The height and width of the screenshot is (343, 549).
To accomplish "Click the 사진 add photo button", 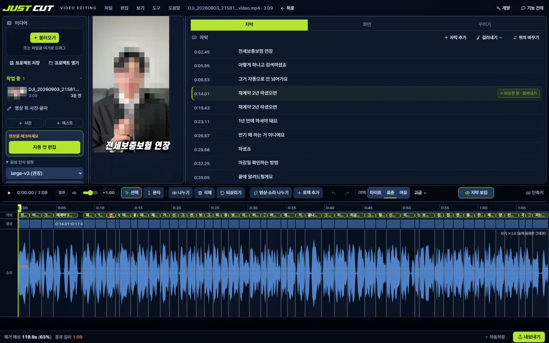I will pyautogui.click(x=25, y=123).
